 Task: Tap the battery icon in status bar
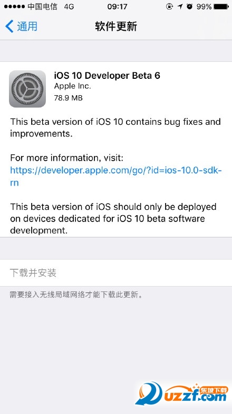point(221,6)
